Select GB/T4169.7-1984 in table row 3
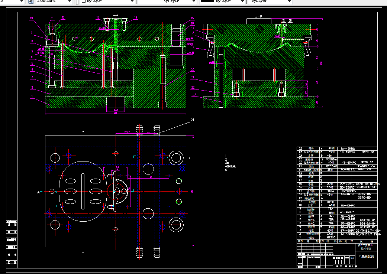The height and width of the screenshot is (274, 387). pos(368,231)
